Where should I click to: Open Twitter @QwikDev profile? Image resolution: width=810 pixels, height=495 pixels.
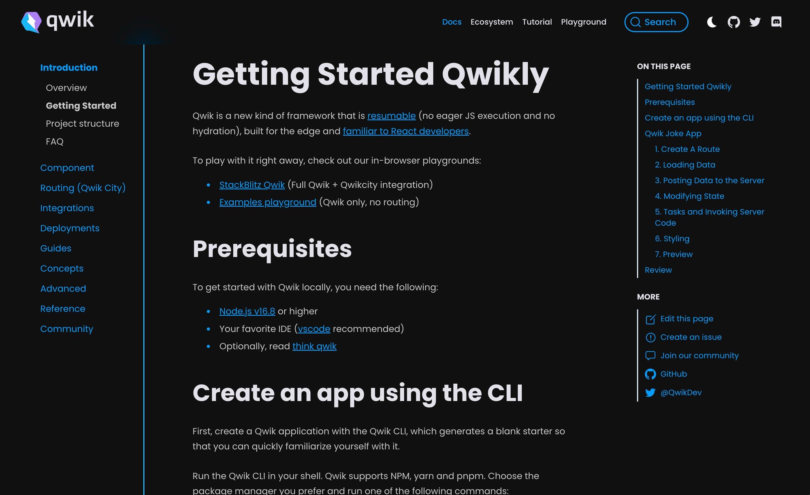click(x=681, y=393)
